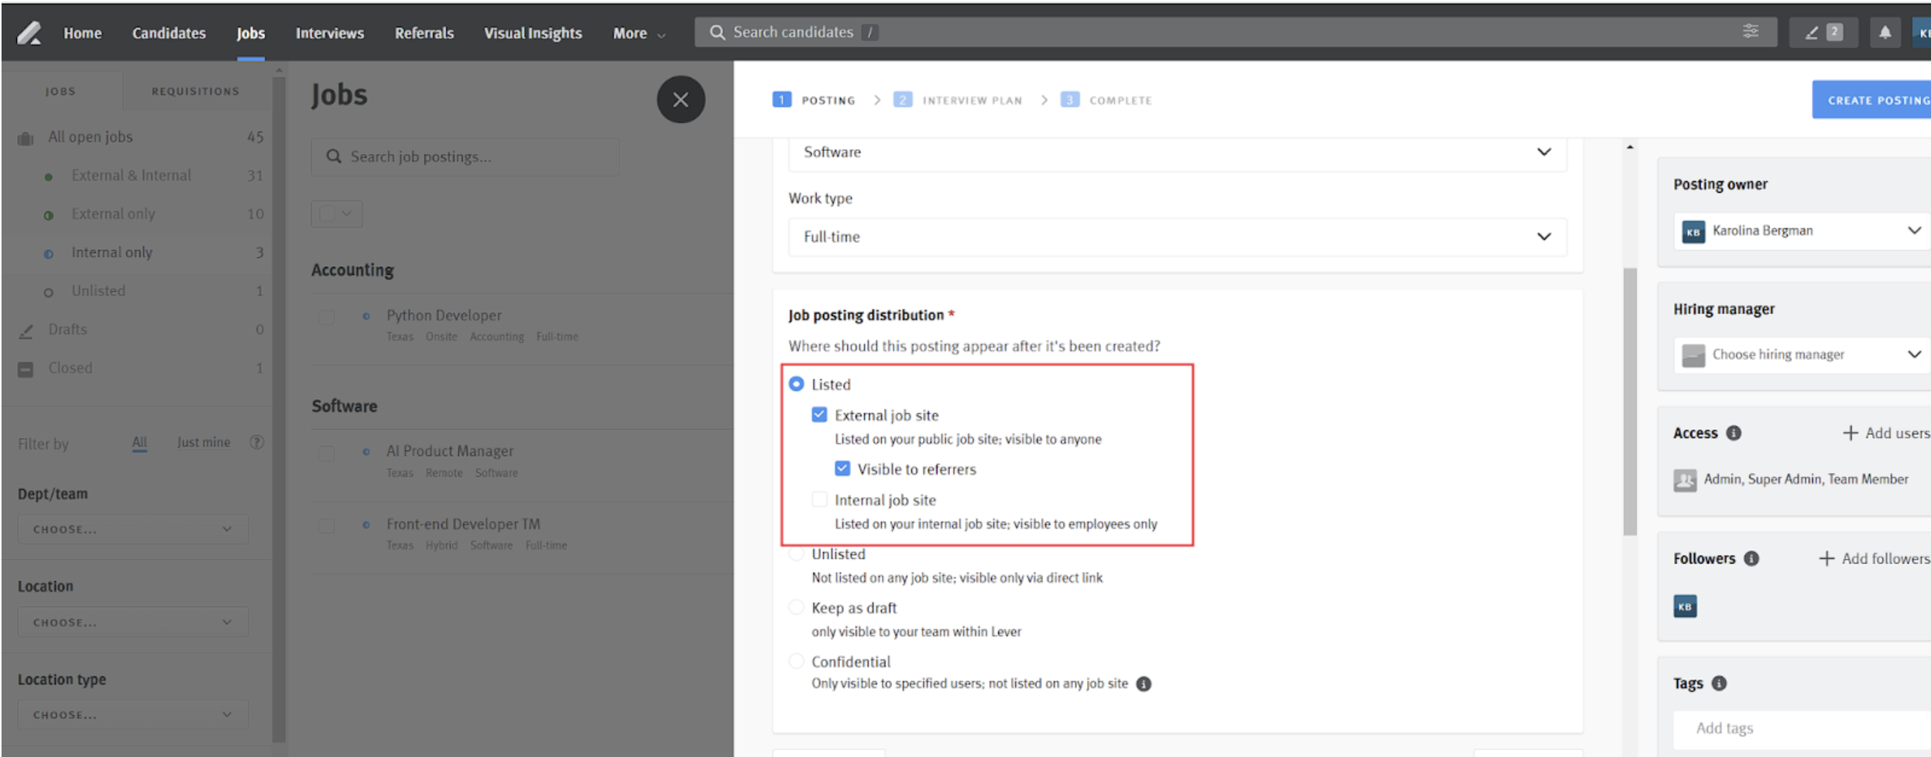Click magnifier icon in Search candidates

coord(717,33)
